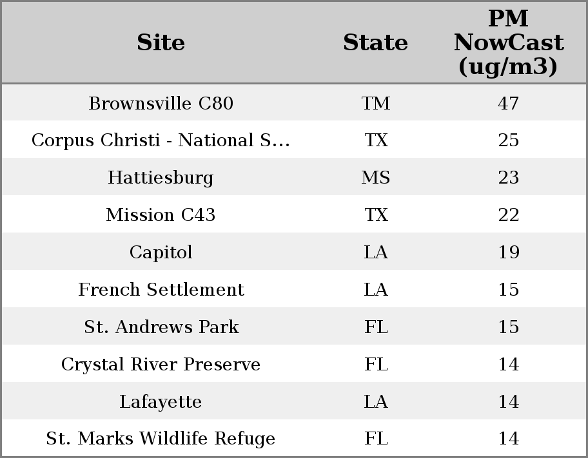Click the TM state cell

click(x=375, y=103)
